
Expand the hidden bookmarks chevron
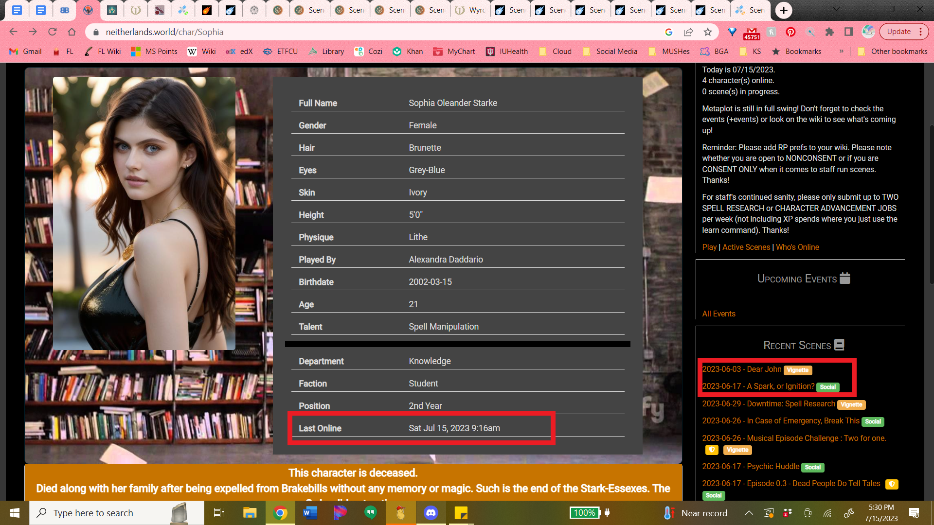(841, 51)
